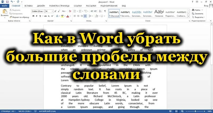Switch to the ВСТАВКА tab
Viewport: 213px width, 113px height.
click(28, 6)
